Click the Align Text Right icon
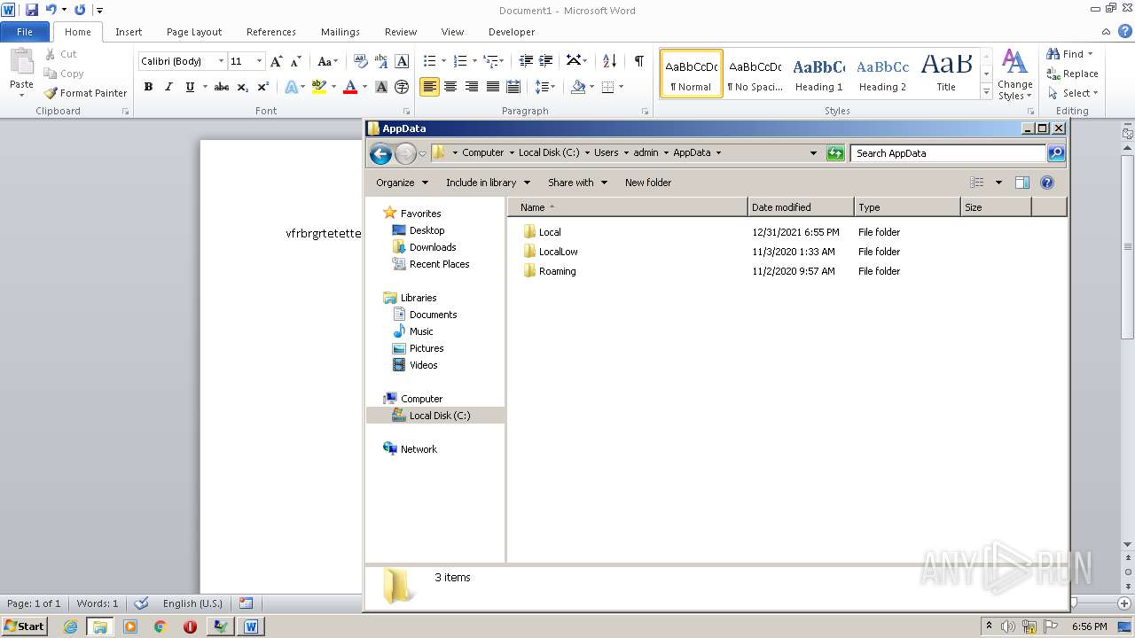Image resolution: width=1135 pixels, height=638 pixels. (x=472, y=87)
